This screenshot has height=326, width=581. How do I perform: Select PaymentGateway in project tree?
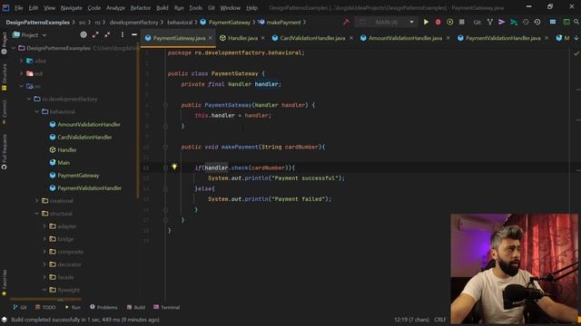(78, 175)
